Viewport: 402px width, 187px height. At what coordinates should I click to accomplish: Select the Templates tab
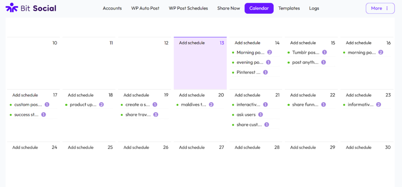[x=289, y=8]
